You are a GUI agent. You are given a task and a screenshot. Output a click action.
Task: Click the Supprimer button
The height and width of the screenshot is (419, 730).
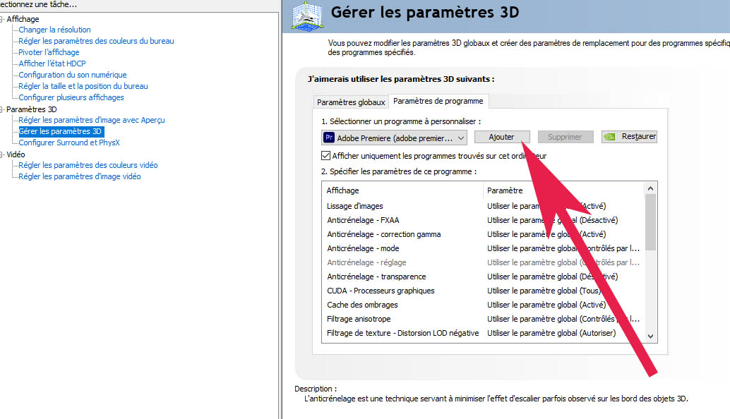click(566, 137)
